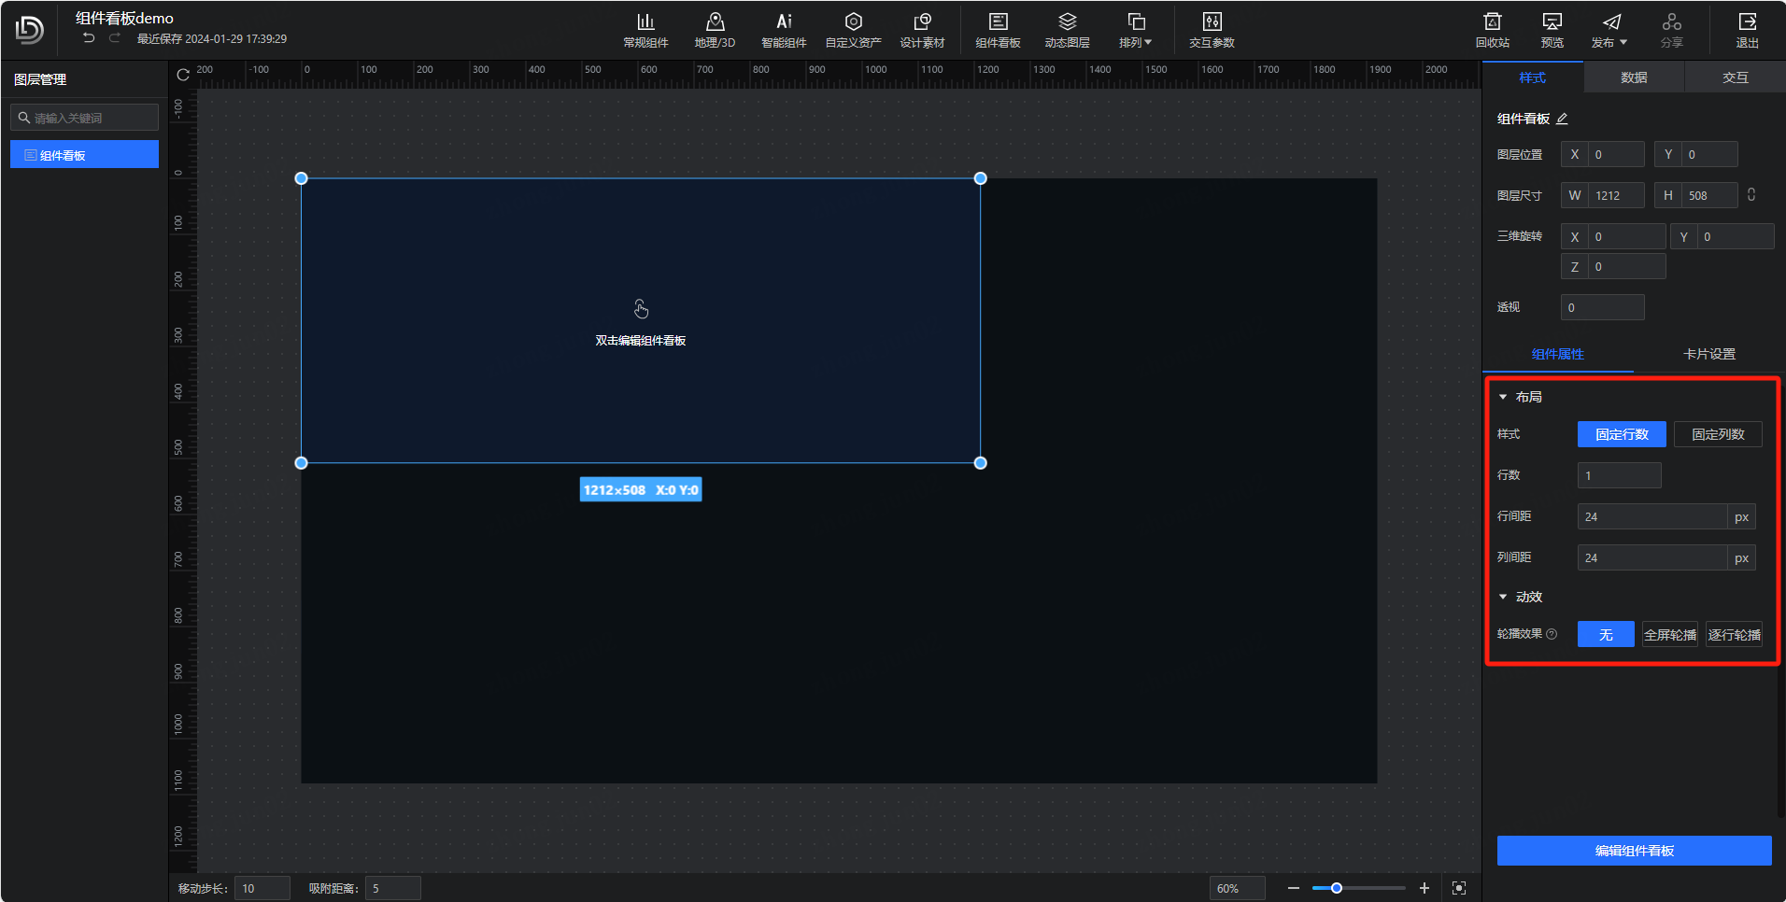
Task: Choose 全屏轮播 carousel effect
Action: [1669, 635]
